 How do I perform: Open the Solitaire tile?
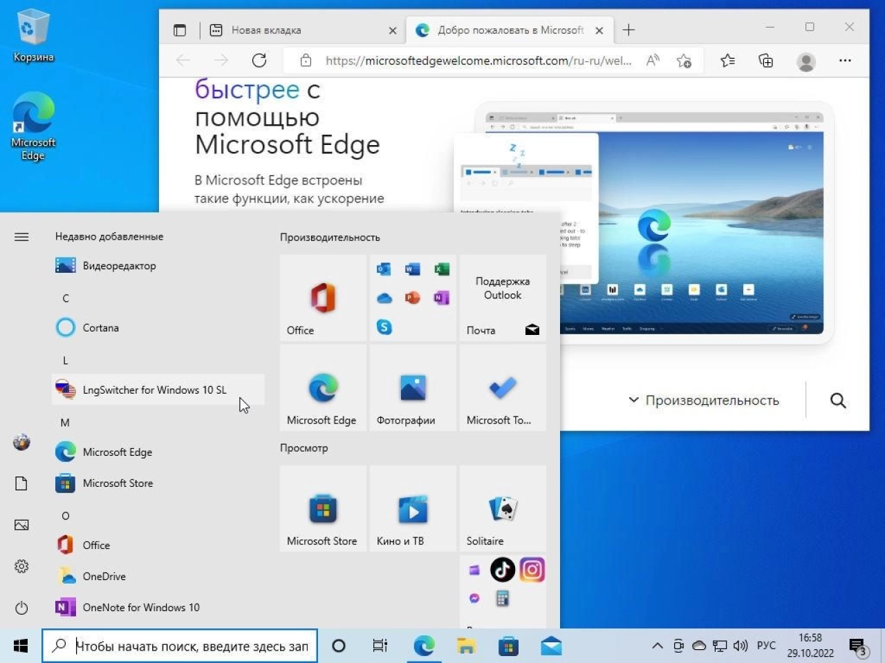coord(503,508)
